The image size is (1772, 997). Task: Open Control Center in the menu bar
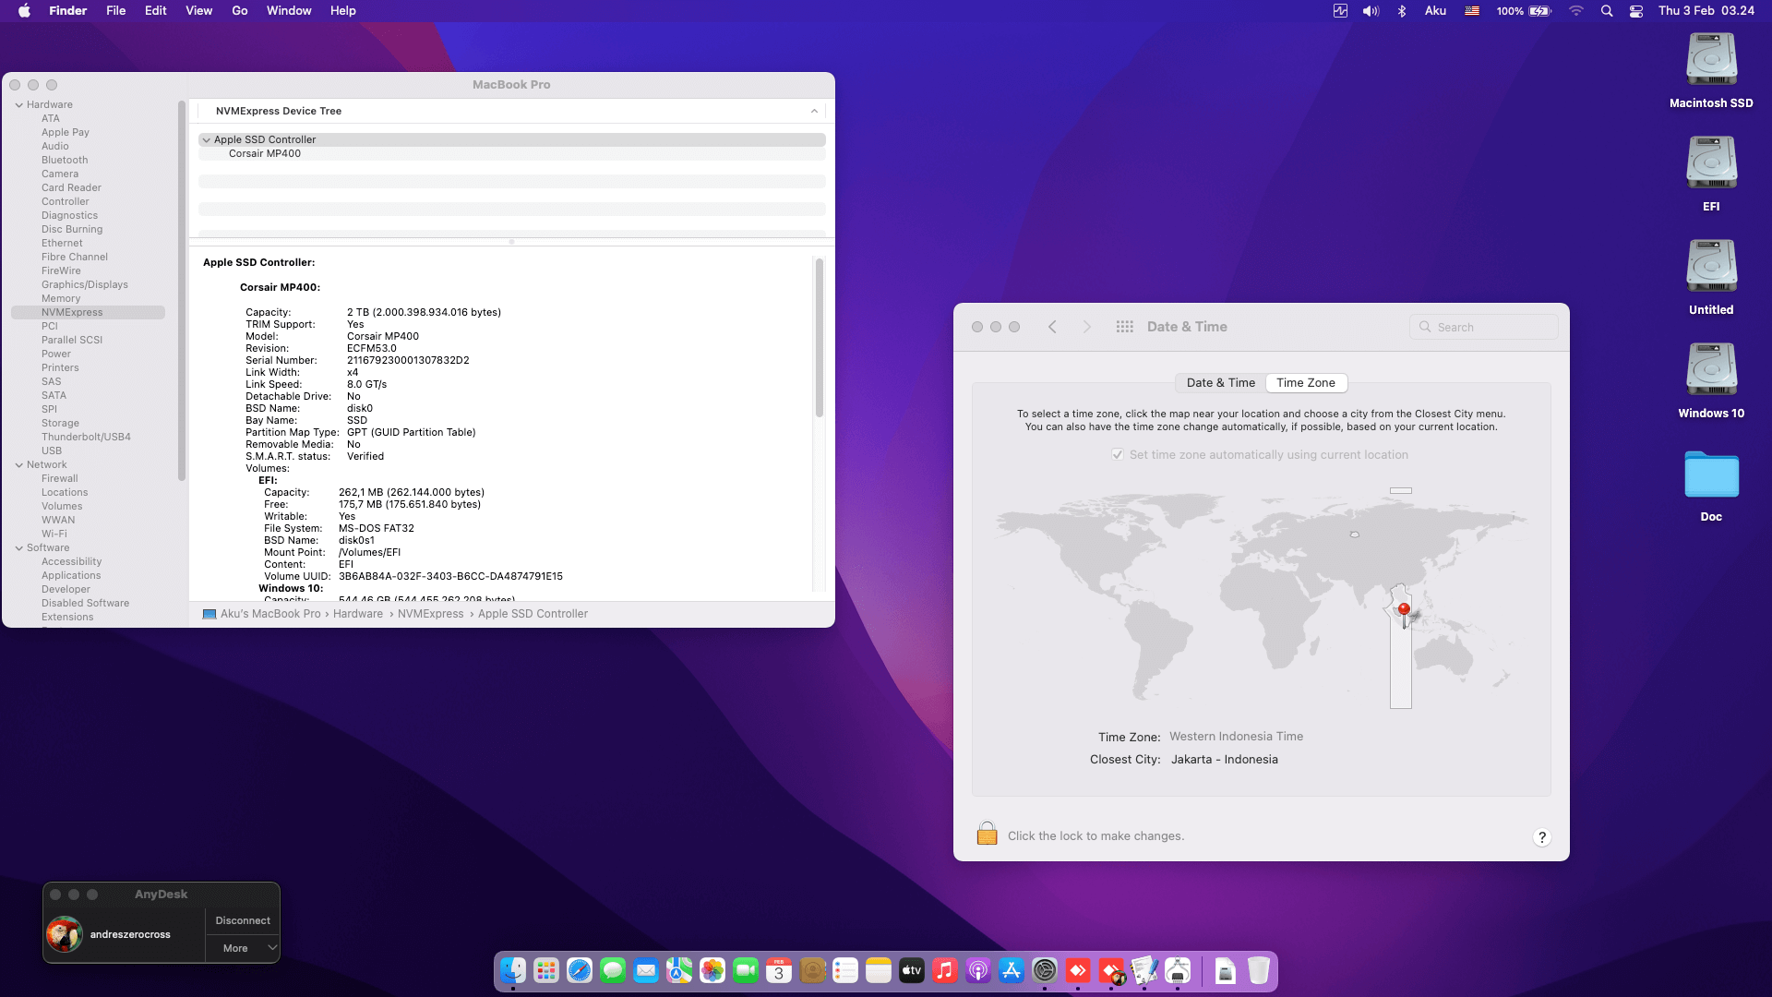click(x=1636, y=11)
